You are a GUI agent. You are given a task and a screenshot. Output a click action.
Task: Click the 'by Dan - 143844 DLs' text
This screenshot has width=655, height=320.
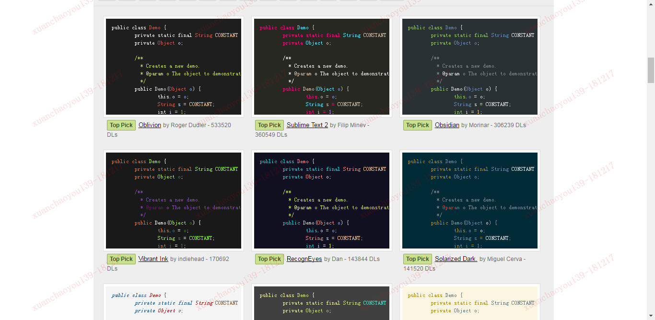pyautogui.click(x=351, y=259)
